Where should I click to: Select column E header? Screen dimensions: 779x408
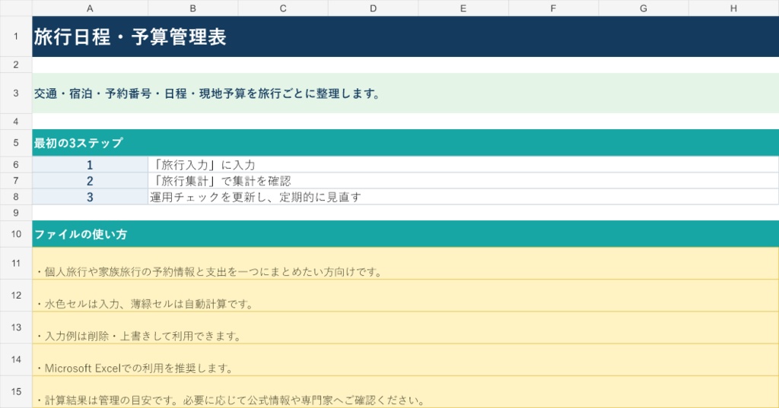(x=463, y=8)
